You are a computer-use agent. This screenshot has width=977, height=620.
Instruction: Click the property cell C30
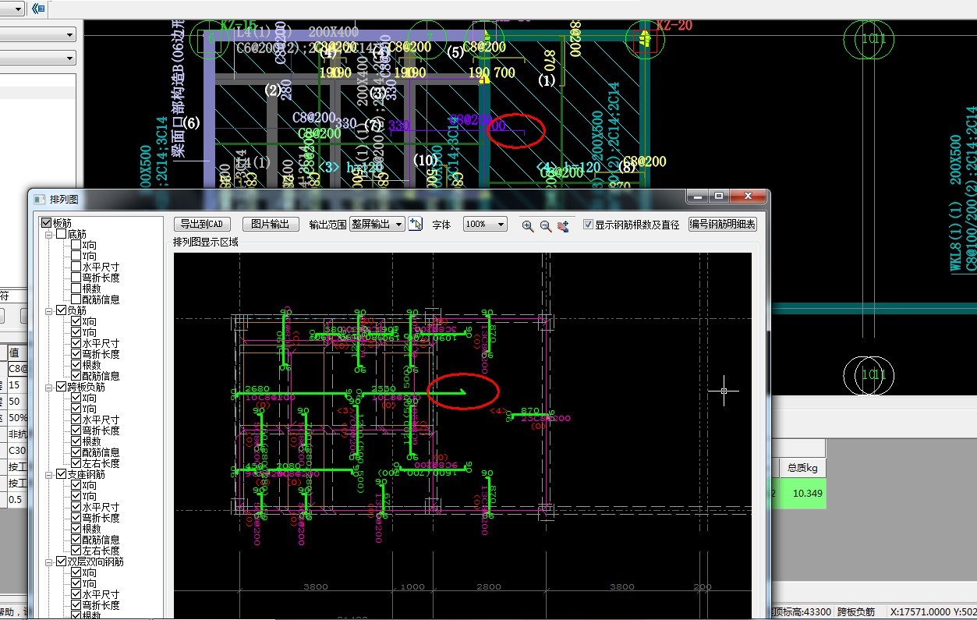(16, 450)
